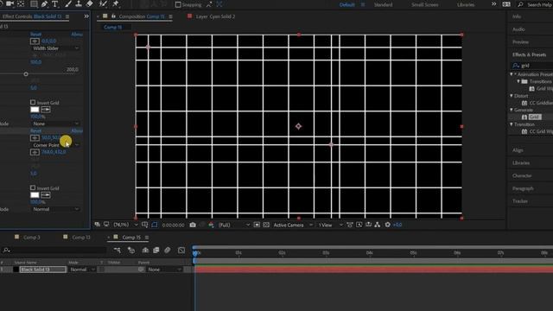The image size is (553, 311).
Task: Select the Pan Behind anchor point tool
Action: pos(21,3)
